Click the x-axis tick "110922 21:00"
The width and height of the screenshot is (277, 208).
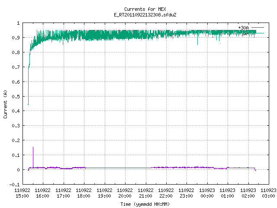[145, 193]
